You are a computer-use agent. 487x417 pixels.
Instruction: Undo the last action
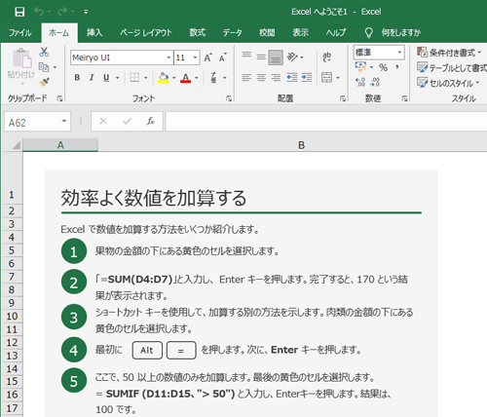(x=39, y=12)
